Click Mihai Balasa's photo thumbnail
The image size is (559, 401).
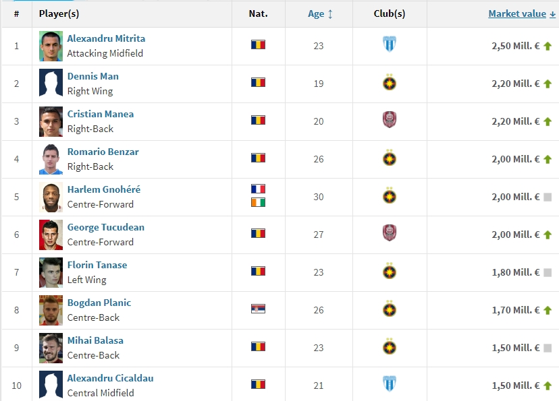[51, 348]
